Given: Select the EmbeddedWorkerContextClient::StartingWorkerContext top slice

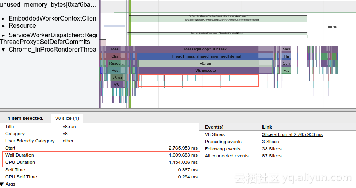Looking at the screenshot, I should pos(218,17).
